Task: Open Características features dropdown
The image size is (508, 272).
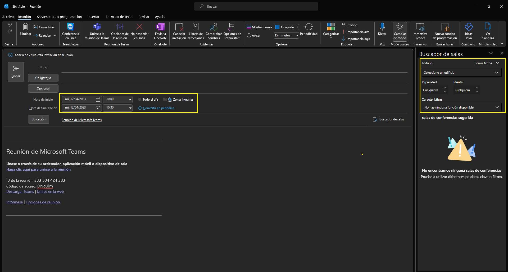Action: tap(461, 107)
